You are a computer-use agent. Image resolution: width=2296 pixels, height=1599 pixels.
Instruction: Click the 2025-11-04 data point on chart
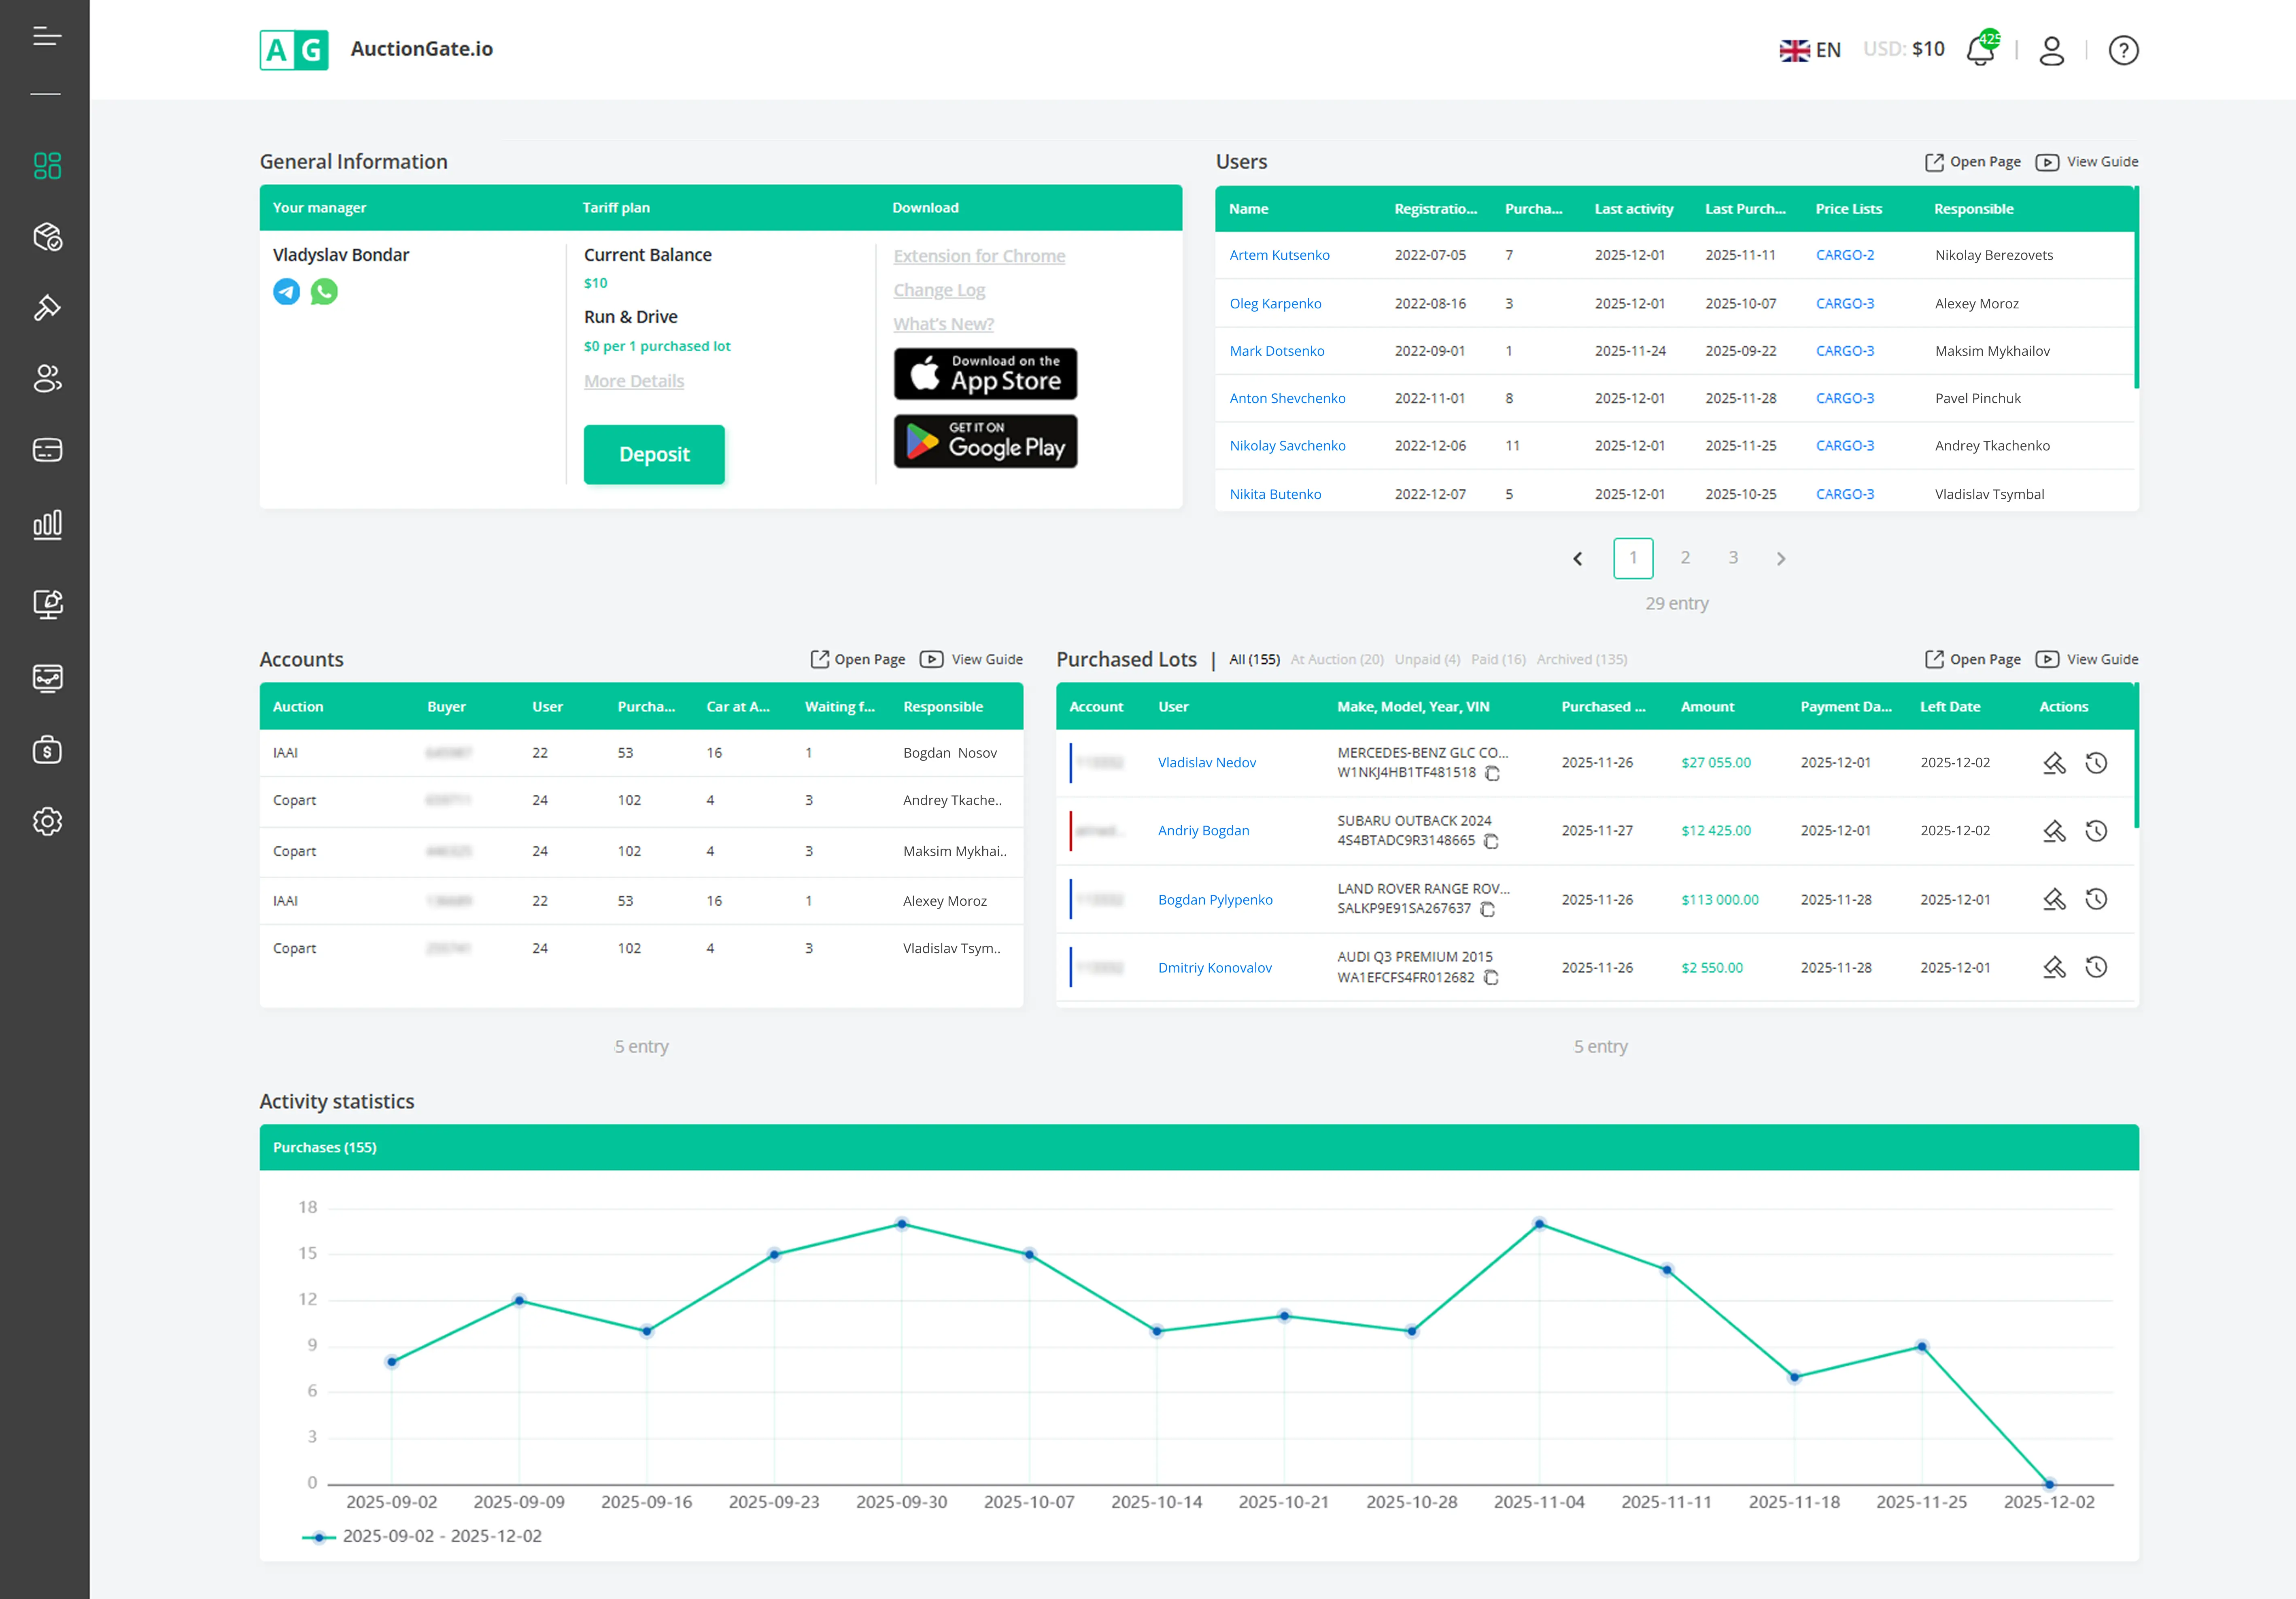point(1539,1224)
